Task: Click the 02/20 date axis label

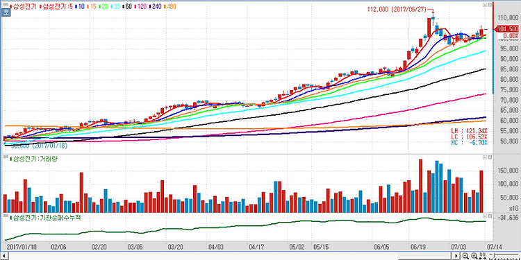Action: [x=99, y=247]
